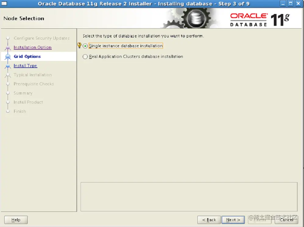
Task: Click the Oracle Database 11g logo
Action: [260, 20]
